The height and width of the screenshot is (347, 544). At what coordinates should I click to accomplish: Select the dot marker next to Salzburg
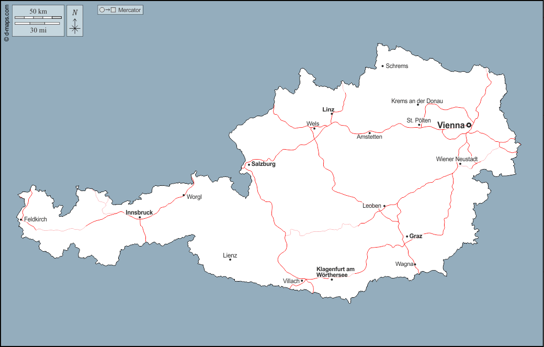coord(249,164)
